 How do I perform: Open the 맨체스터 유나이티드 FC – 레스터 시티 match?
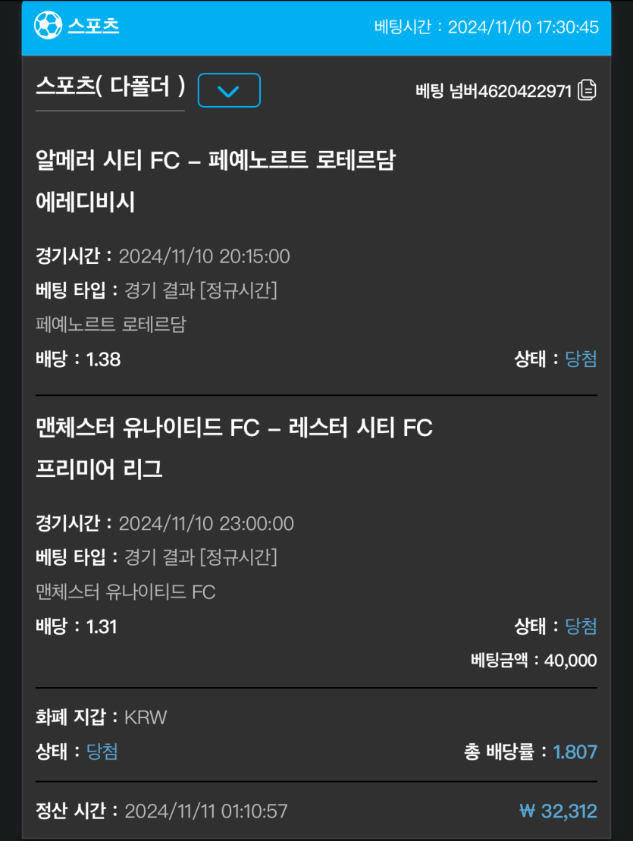(x=234, y=428)
